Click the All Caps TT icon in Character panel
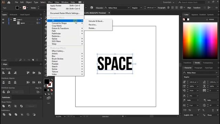Screen dimensions: 220x124 point(185,110)
